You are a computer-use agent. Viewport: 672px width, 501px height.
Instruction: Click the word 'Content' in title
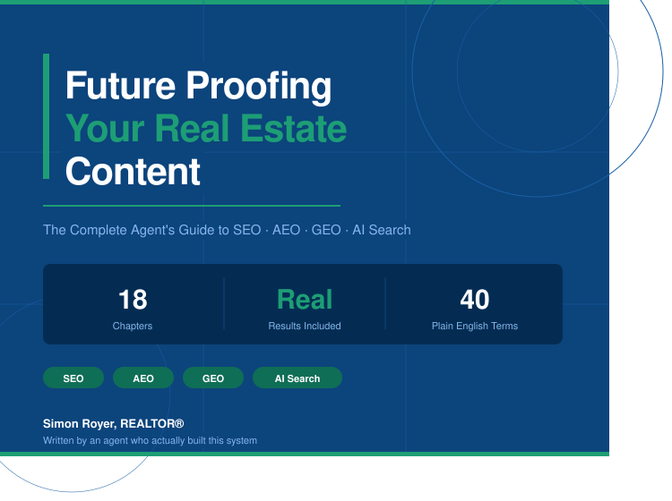(x=133, y=171)
